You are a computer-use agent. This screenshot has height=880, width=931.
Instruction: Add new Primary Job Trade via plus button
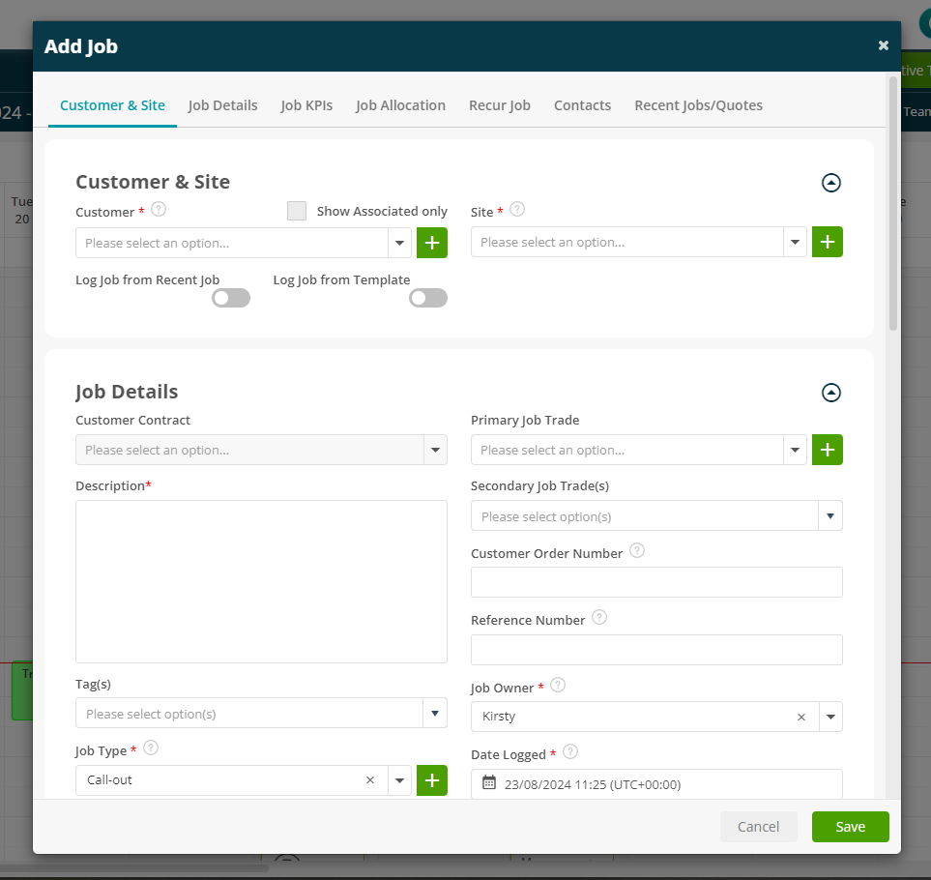coord(828,450)
